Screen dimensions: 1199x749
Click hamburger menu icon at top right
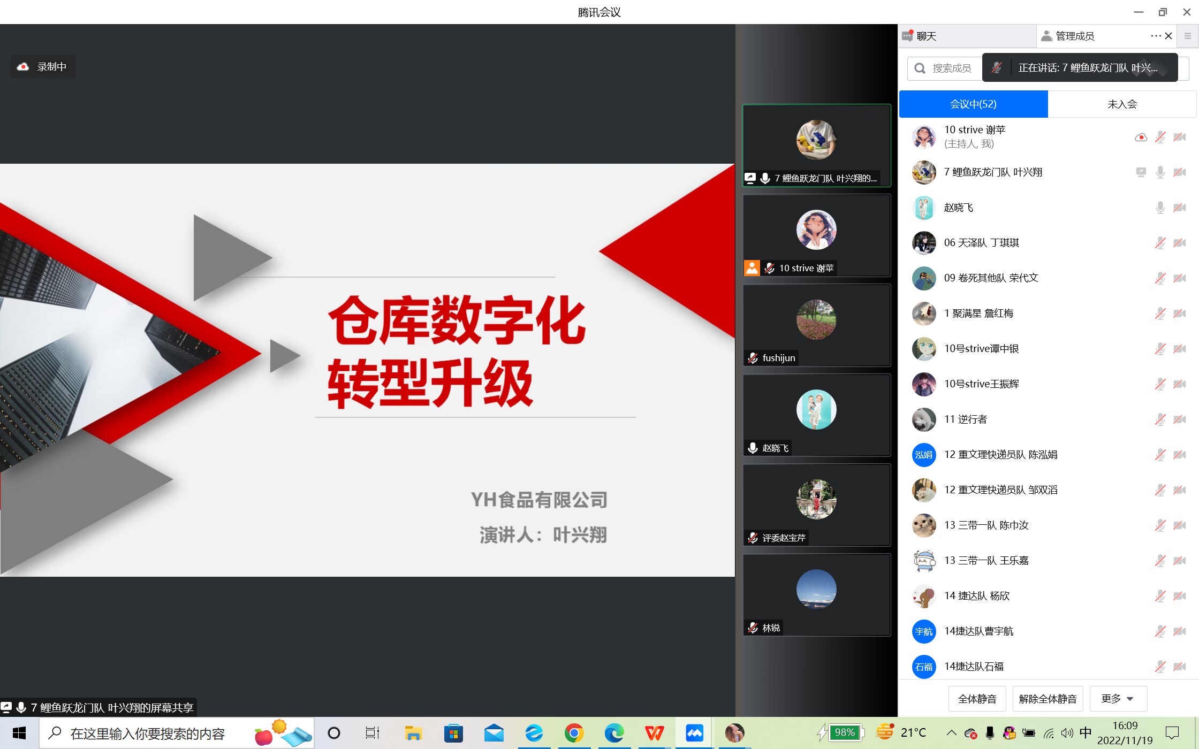tap(1187, 36)
